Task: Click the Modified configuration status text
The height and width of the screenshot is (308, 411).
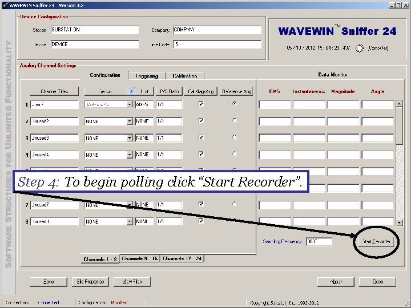Action: tap(119, 302)
